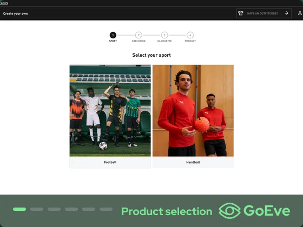
Task: Click the Create your own heading link
Action: point(16,14)
